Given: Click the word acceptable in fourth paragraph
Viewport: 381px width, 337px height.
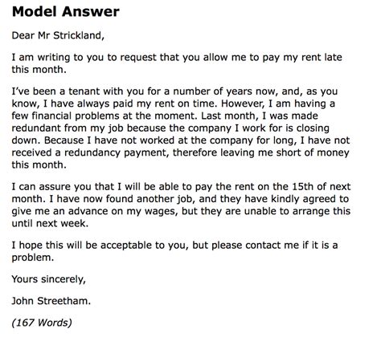Looking at the screenshot, I should click(128, 246).
